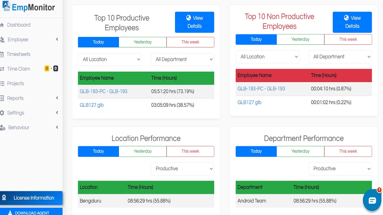Select Today tab in Location Performance
The height and width of the screenshot is (215, 383).
[98, 152]
